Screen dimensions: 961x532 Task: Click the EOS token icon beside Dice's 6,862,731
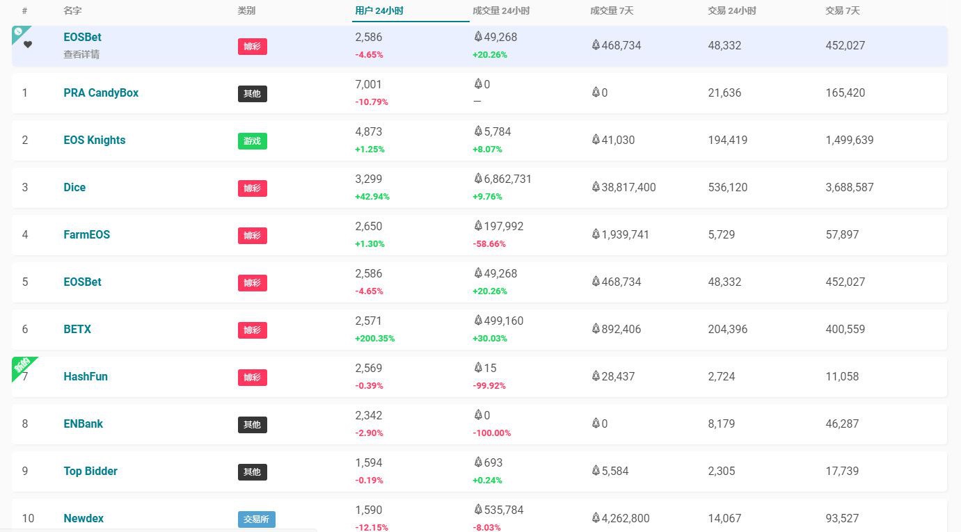(x=478, y=179)
